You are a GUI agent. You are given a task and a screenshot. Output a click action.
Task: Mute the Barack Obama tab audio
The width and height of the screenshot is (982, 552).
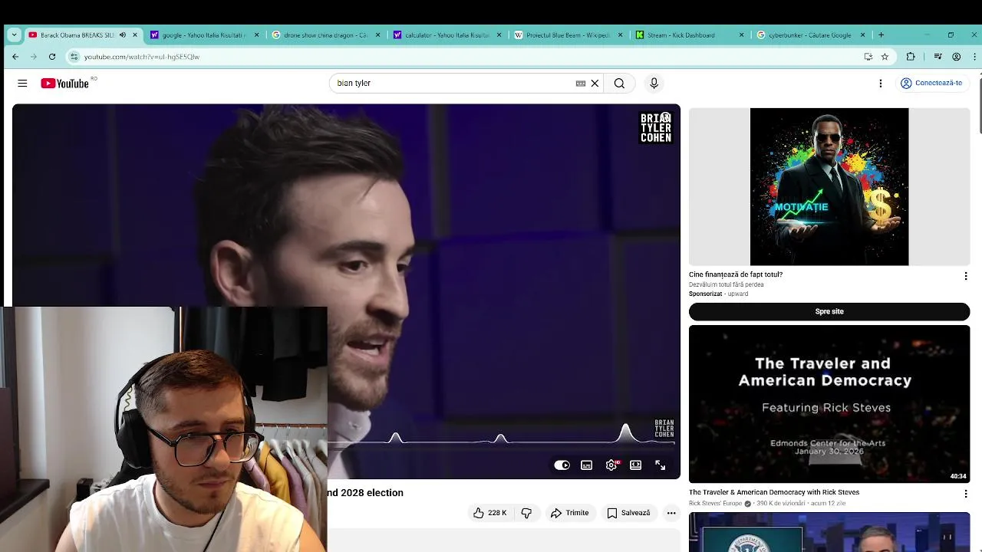[x=123, y=34]
